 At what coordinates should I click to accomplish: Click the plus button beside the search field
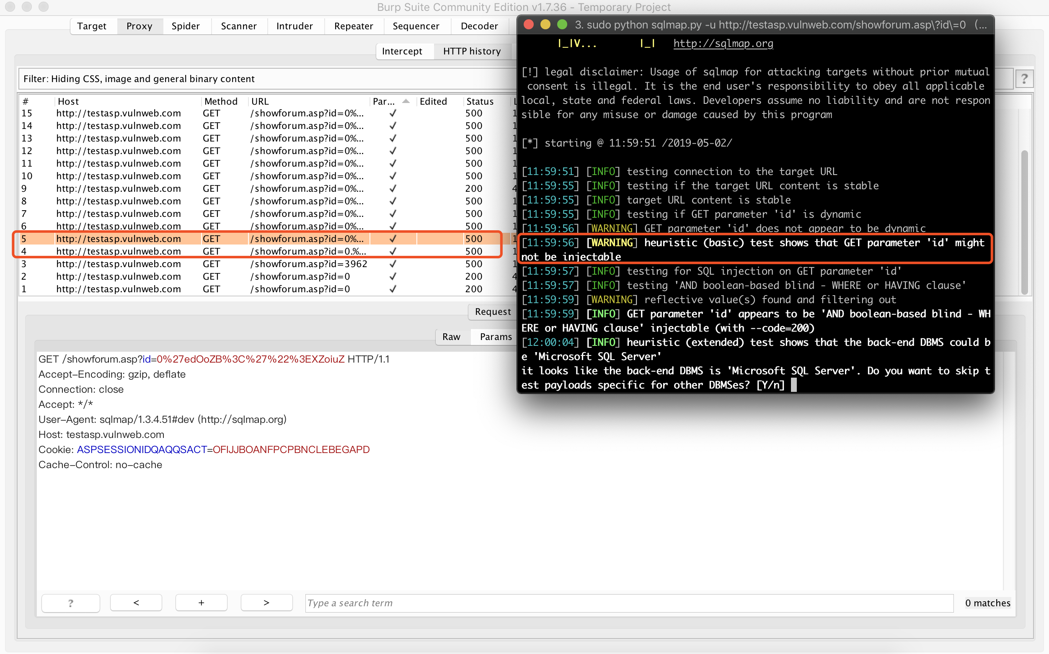(x=201, y=603)
